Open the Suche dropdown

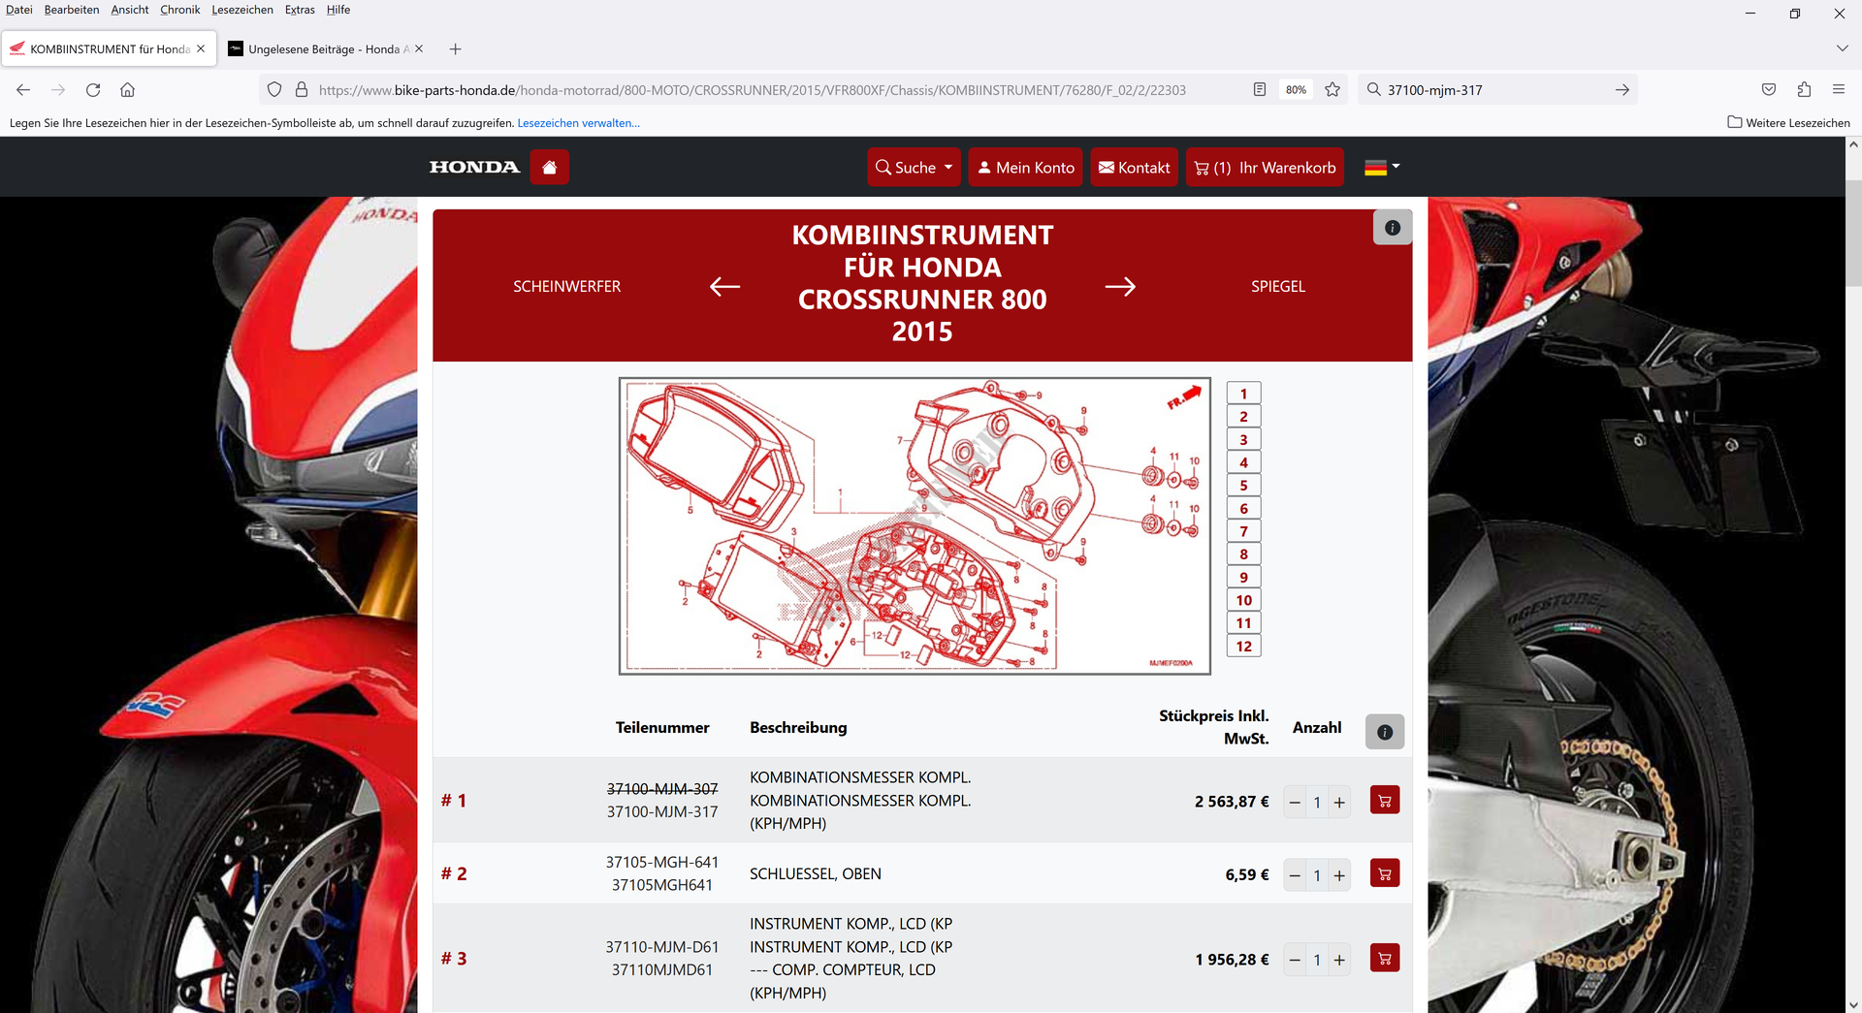click(914, 168)
